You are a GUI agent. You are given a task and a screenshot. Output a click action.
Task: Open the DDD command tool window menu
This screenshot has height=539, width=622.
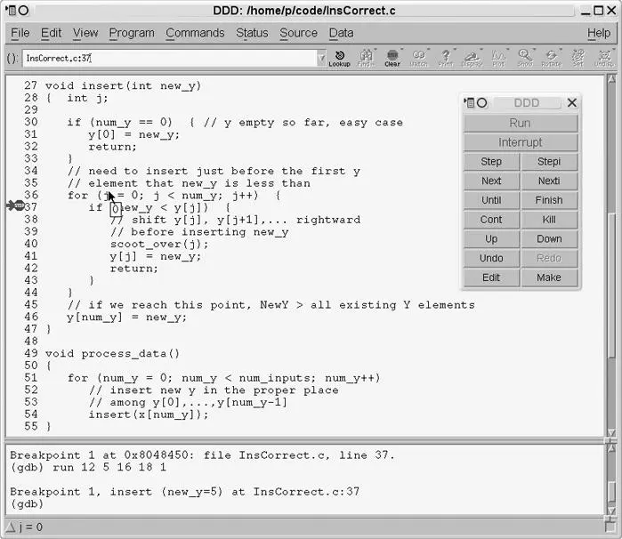click(469, 103)
